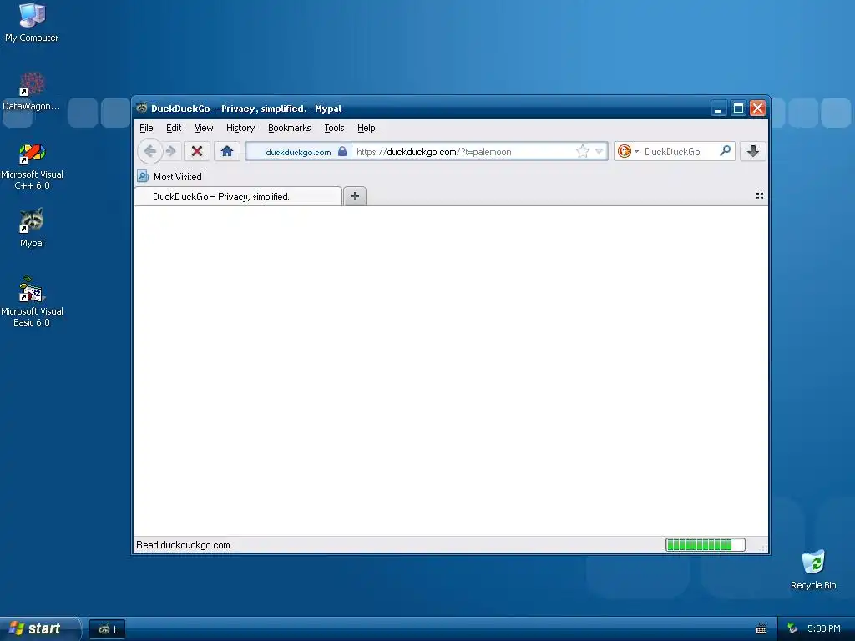Image resolution: width=855 pixels, height=641 pixels.
Task: Open the Edit menu
Action: pyautogui.click(x=174, y=128)
